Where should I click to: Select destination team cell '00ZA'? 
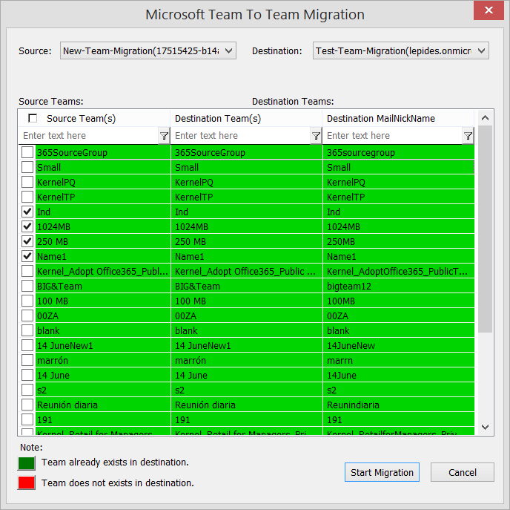point(247,316)
